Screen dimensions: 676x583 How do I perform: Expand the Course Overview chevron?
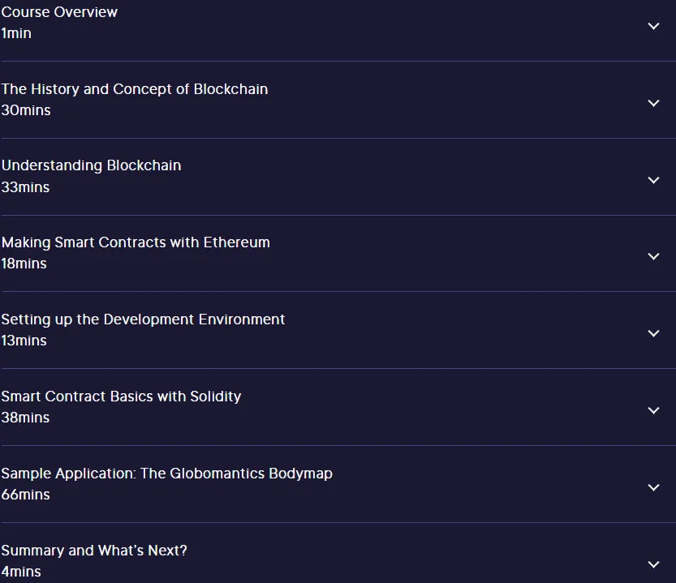tap(653, 26)
